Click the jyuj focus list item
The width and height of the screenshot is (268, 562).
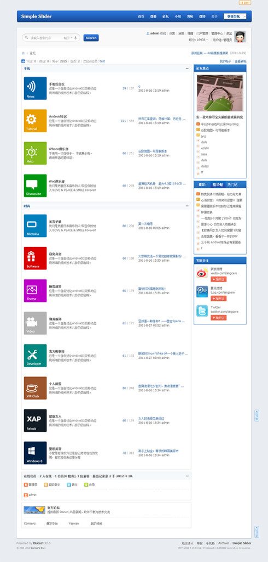pyautogui.click(x=203, y=136)
